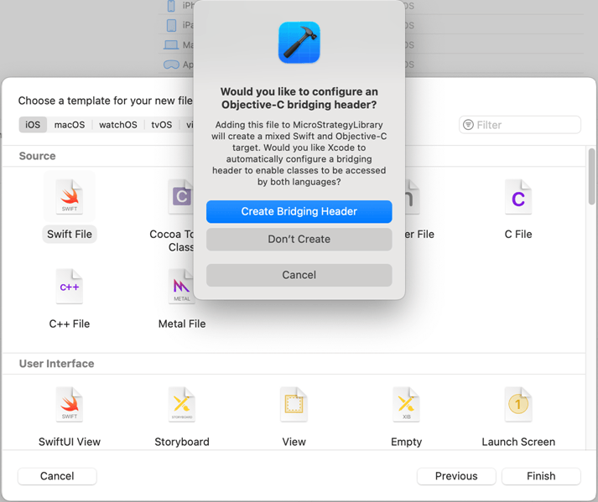Click the View template label
Screen dimensions: 598x502
(x=294, y=442)
